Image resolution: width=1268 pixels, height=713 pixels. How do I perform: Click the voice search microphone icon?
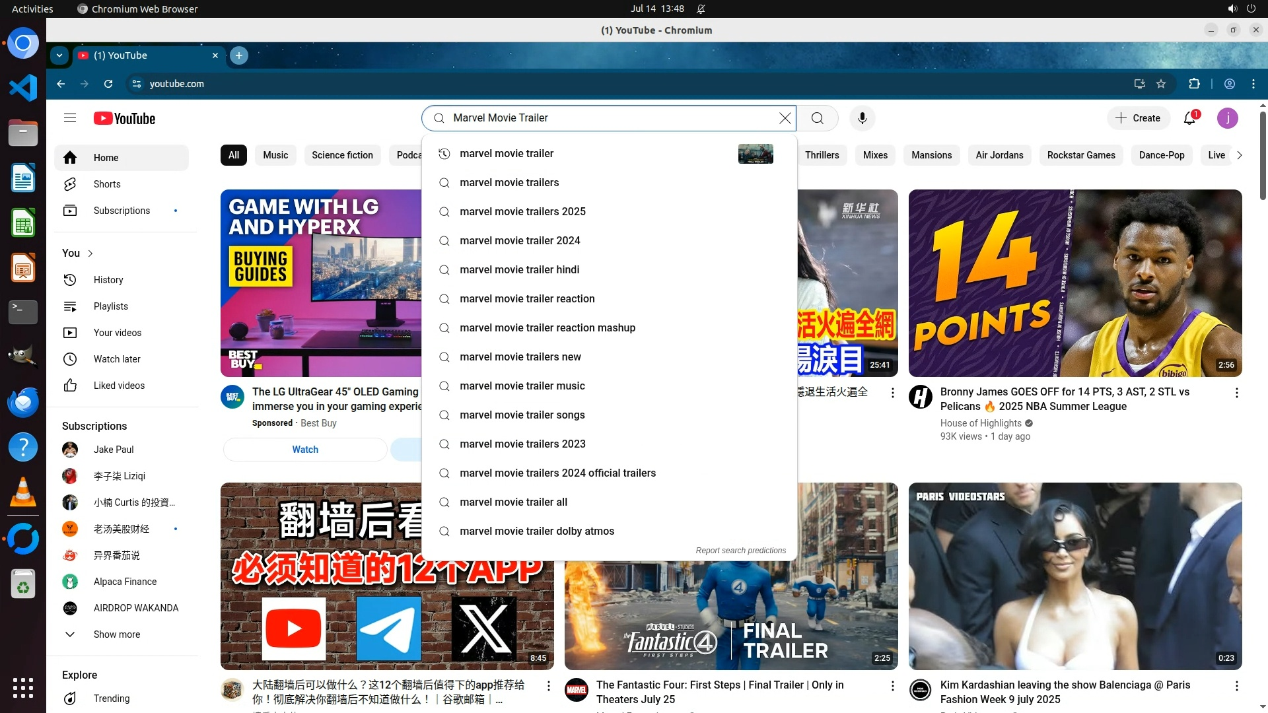coord(862,118)
